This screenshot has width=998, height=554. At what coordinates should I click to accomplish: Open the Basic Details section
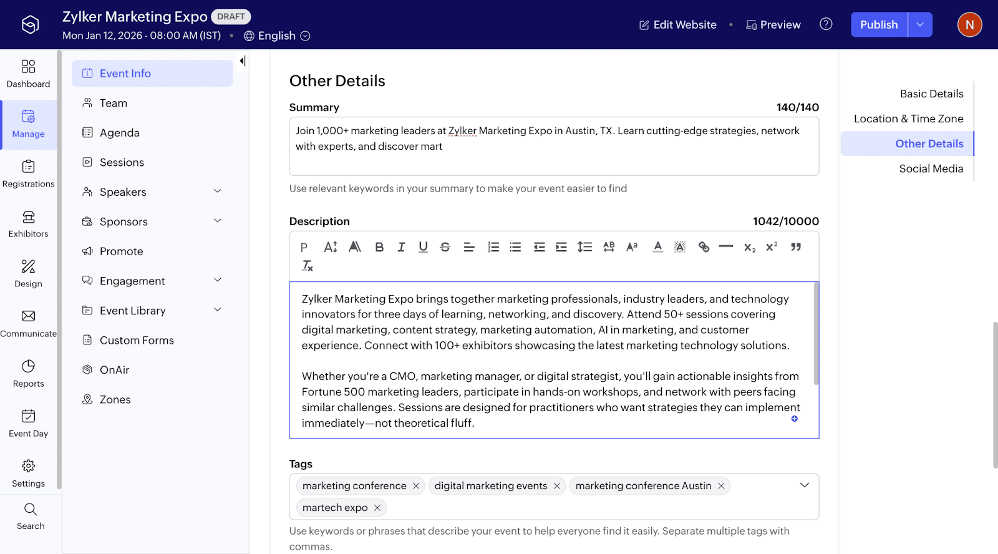click(x=931, y=93)
